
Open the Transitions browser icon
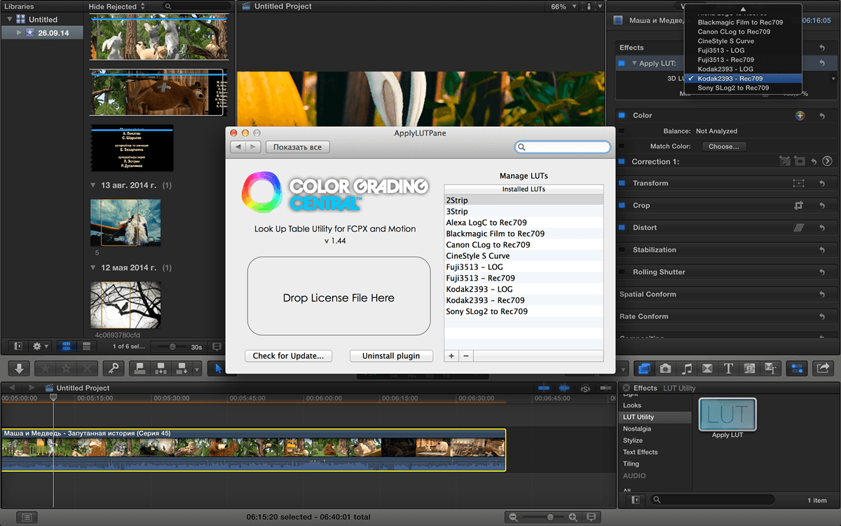pyautogui.click(x=708, y=368)
